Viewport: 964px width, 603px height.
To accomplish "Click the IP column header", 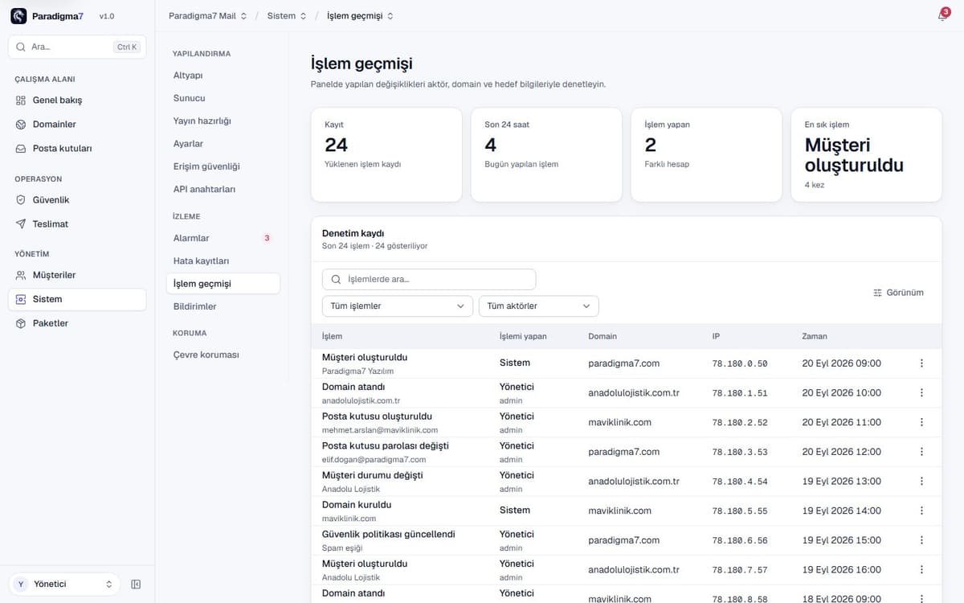I will 717,336.
